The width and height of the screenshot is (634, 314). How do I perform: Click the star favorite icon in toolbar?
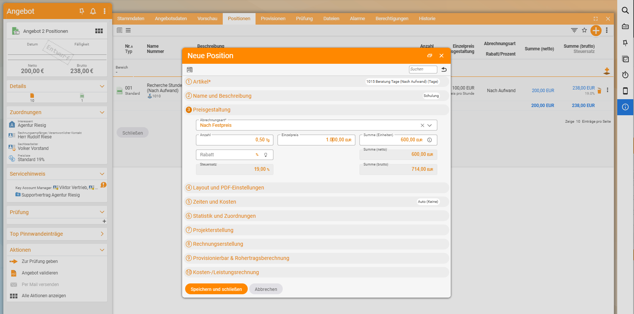point(584,30)
